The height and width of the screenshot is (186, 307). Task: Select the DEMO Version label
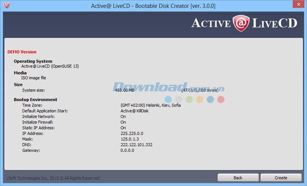point(22,52)
